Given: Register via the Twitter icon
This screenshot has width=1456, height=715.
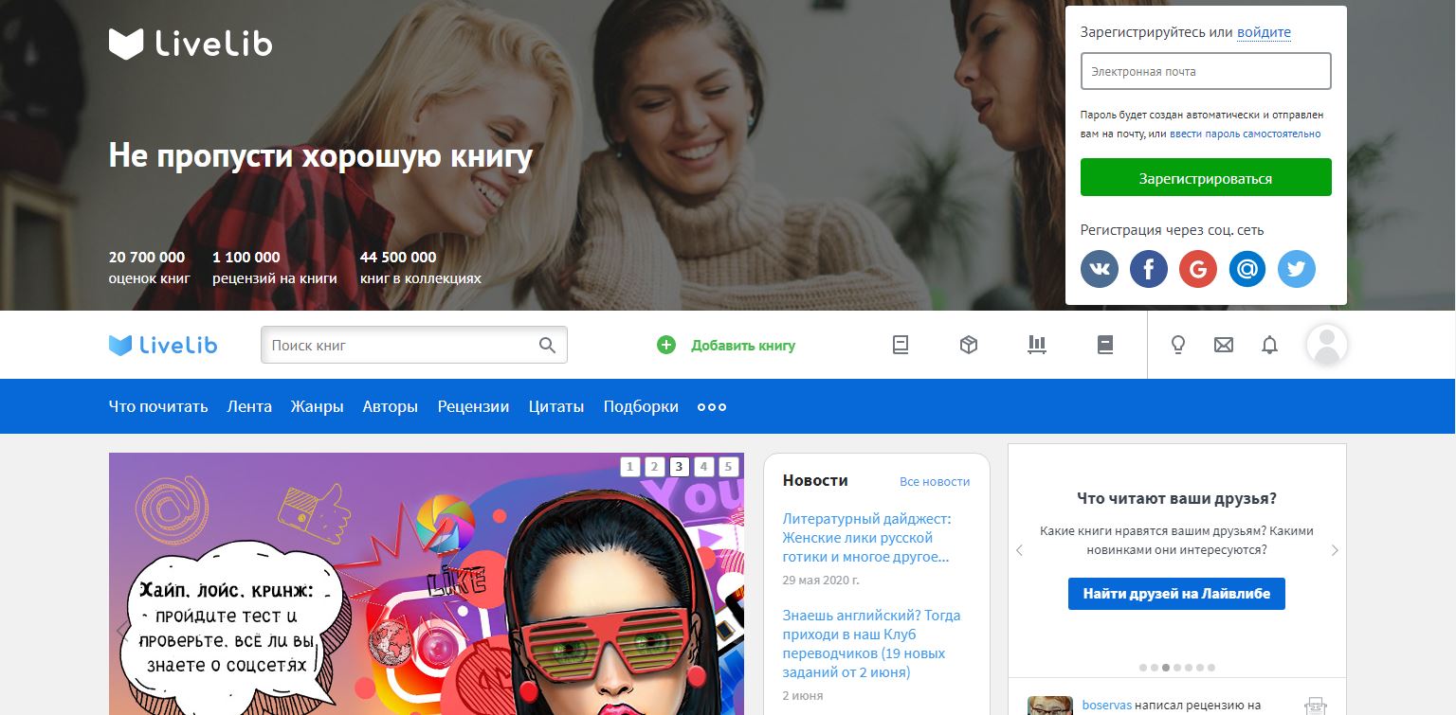Looking at the screenshot, I should [x=1297, y=270].
